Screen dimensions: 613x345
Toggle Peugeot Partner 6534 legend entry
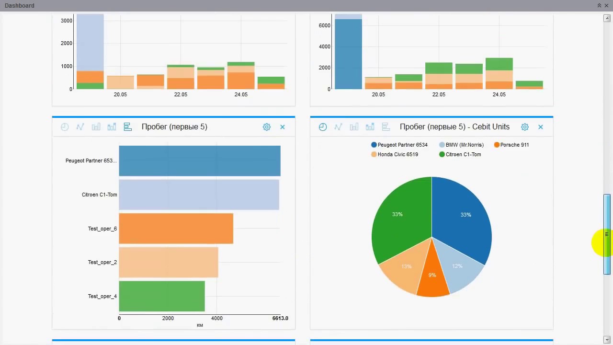pyautogui.click(x=399, y=145)
